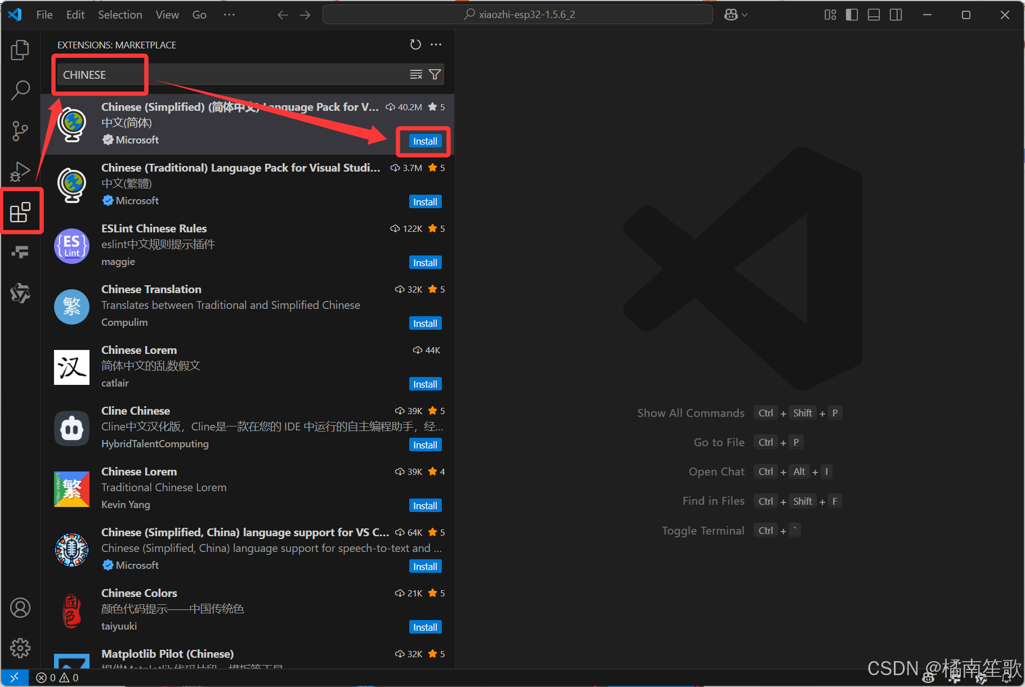Open Chinese (Traditional) globe extension icon
1025x687 pixels.
71,185
